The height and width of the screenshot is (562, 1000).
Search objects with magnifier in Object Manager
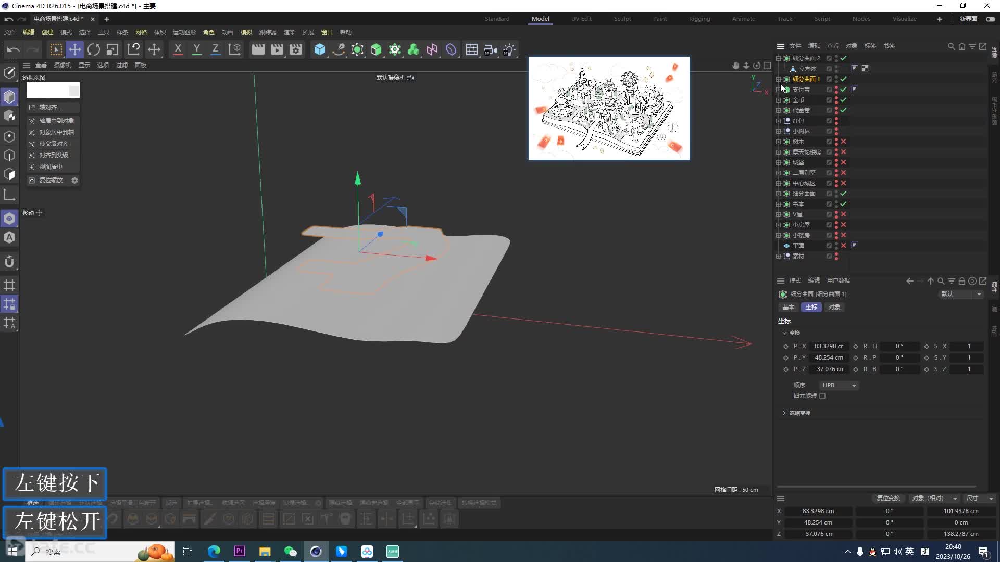click(x=951, y=46)
